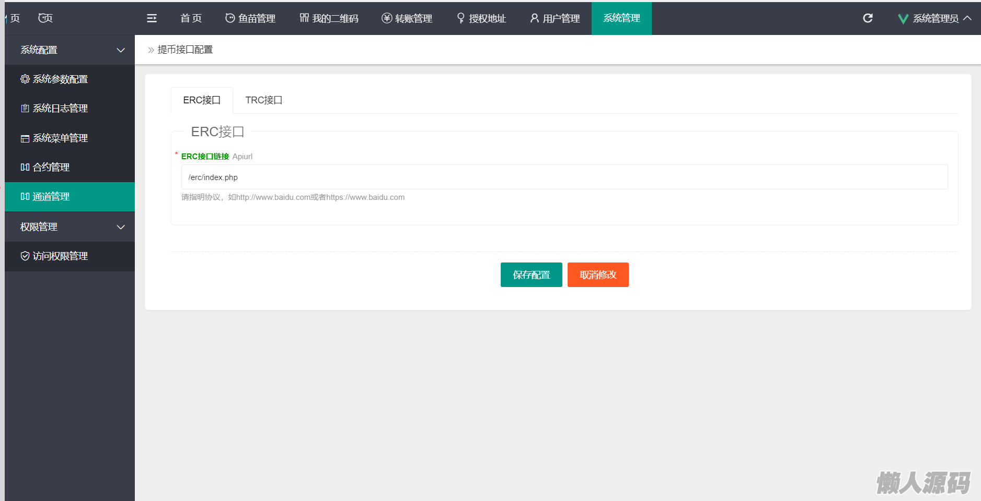This screenshot has height=501, width=981.
Task: Click the 权限管理 sidebar group header
Action: [70, 227]
